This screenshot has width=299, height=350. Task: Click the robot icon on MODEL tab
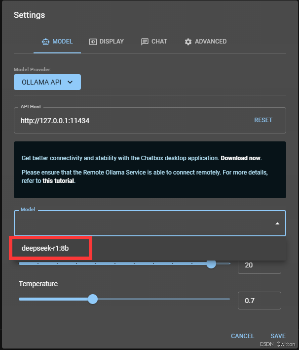coord(46,42)
